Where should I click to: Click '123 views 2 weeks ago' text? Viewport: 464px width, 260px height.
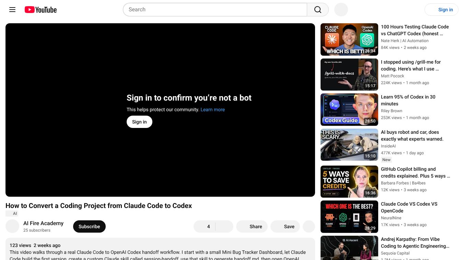tap(35, 245)
